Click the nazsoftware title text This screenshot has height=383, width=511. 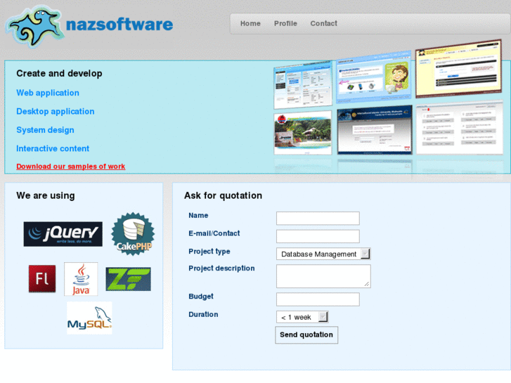119,25
